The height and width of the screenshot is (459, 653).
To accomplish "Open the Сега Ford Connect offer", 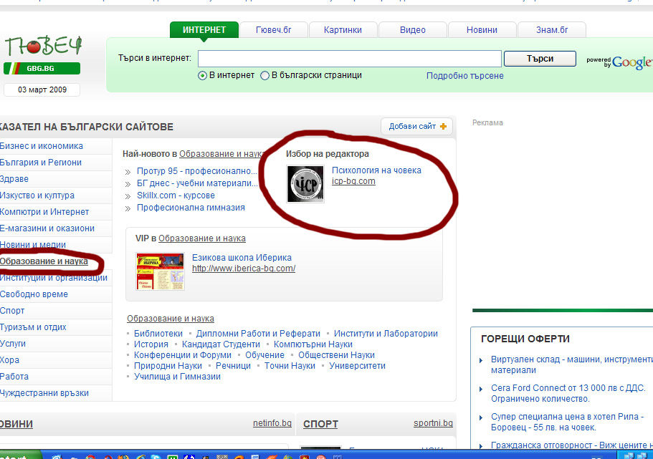I will [x=568, y=393].
